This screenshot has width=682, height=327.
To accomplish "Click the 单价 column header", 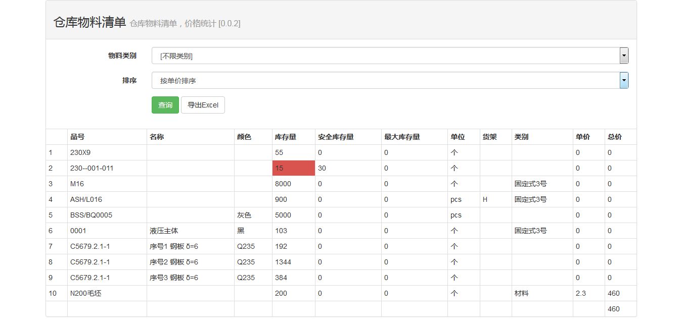I will click(x=582, y=137).
